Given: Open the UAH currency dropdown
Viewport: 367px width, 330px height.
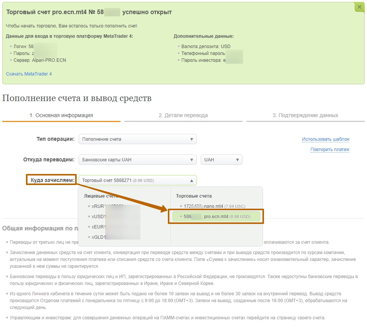Looking at the screenshot, I should click(x=221, y=160).
